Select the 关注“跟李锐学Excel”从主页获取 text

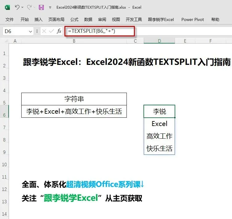click(82, 198)
